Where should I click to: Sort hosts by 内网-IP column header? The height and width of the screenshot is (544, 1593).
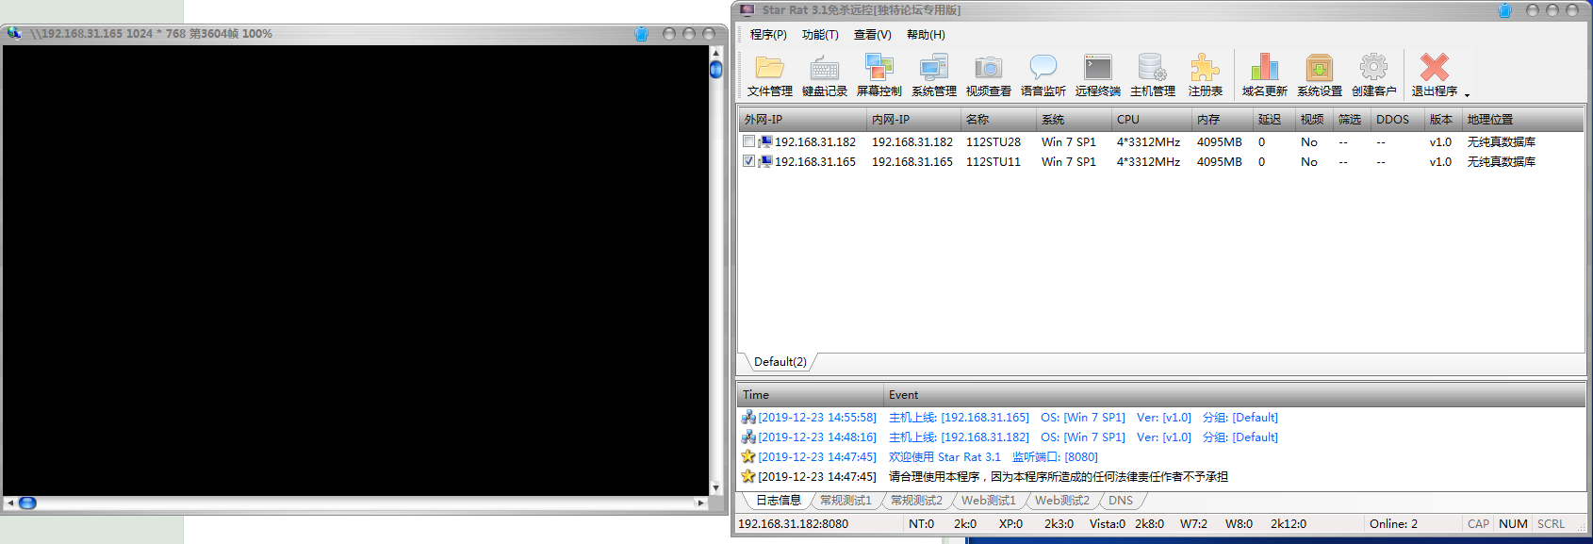click(913, 120)
